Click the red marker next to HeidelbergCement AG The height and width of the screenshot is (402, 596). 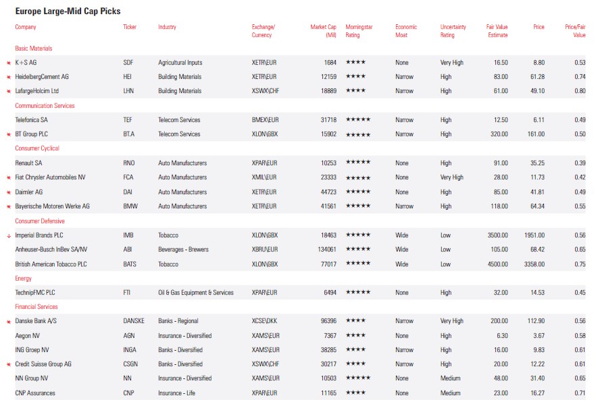tap(8, 77)
